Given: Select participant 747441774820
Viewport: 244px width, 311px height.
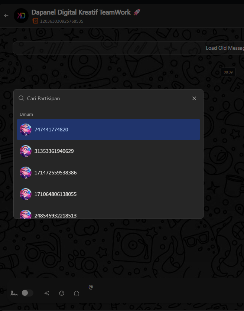Looking at the screenshot, I should click(x=108, y=130).
